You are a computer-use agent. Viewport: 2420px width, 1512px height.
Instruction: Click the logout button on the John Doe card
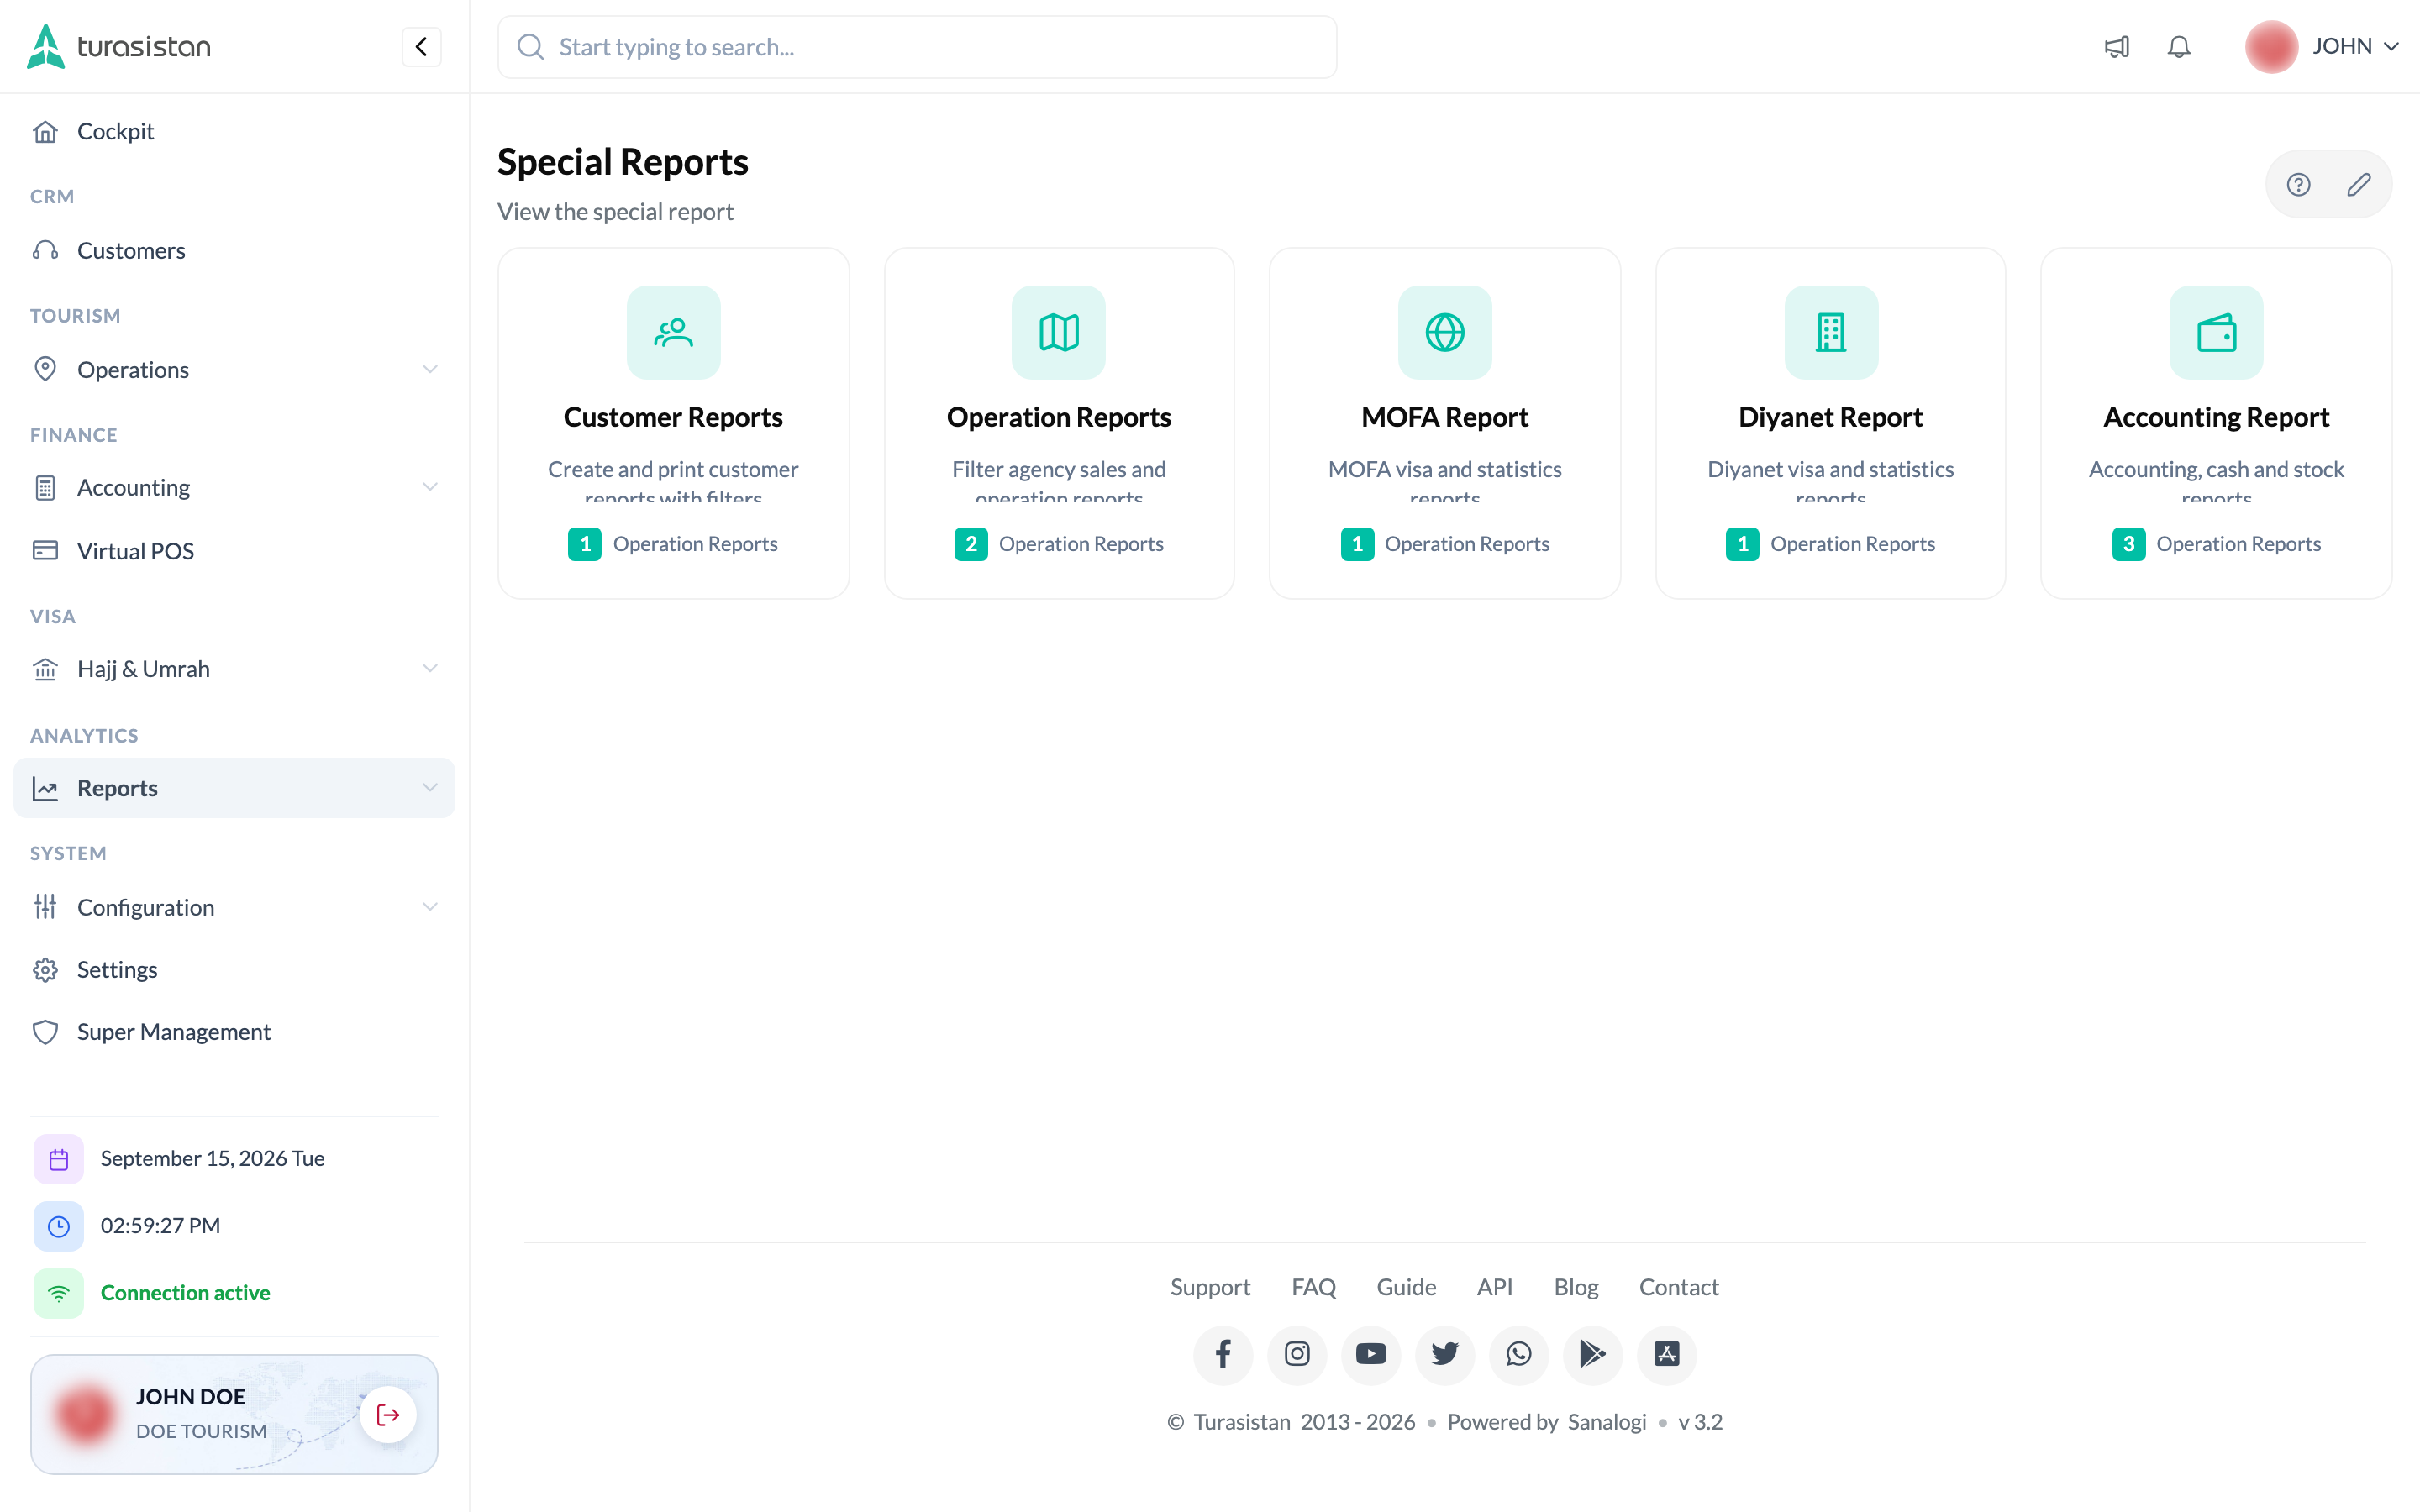tap(388, 1414)
